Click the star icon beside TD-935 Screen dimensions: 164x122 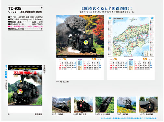(42, 8)
